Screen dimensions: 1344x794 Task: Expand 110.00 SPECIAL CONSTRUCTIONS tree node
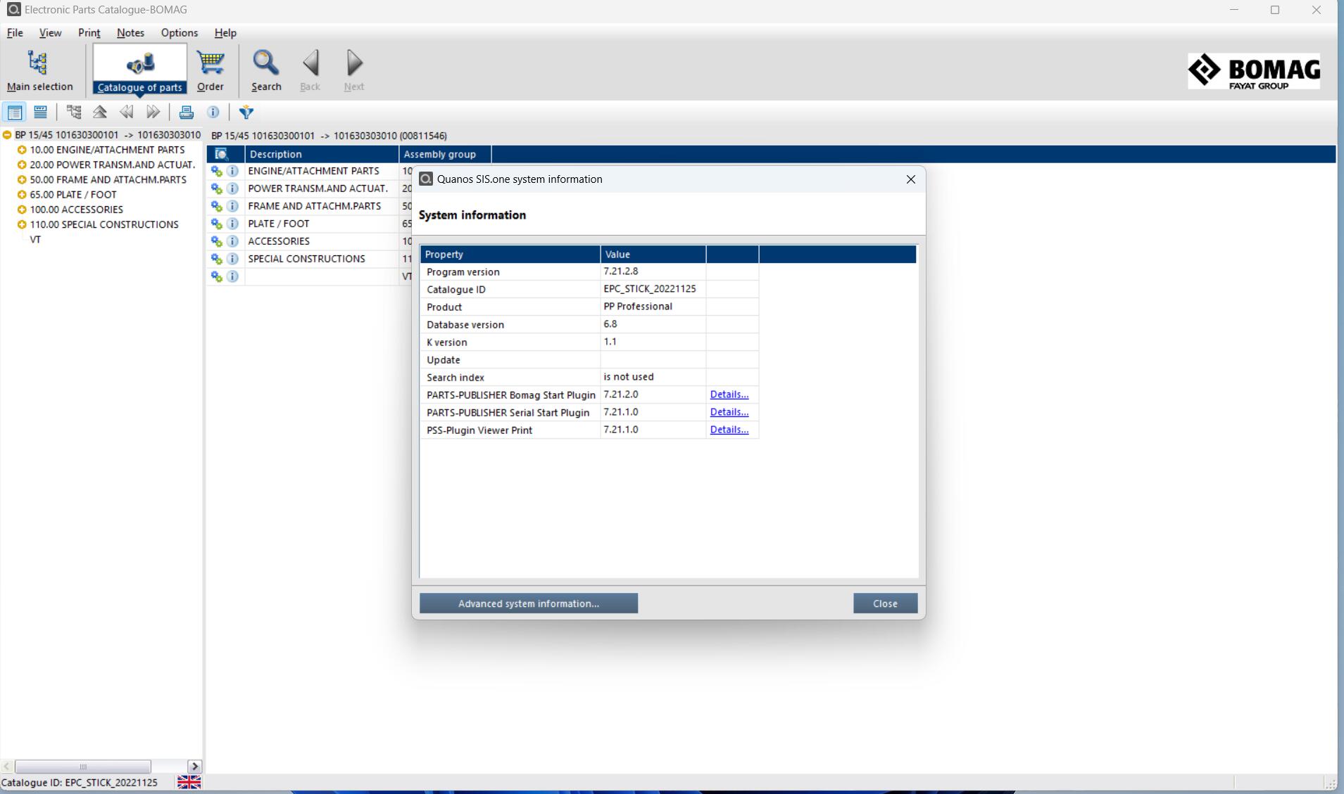click(22, 224)
